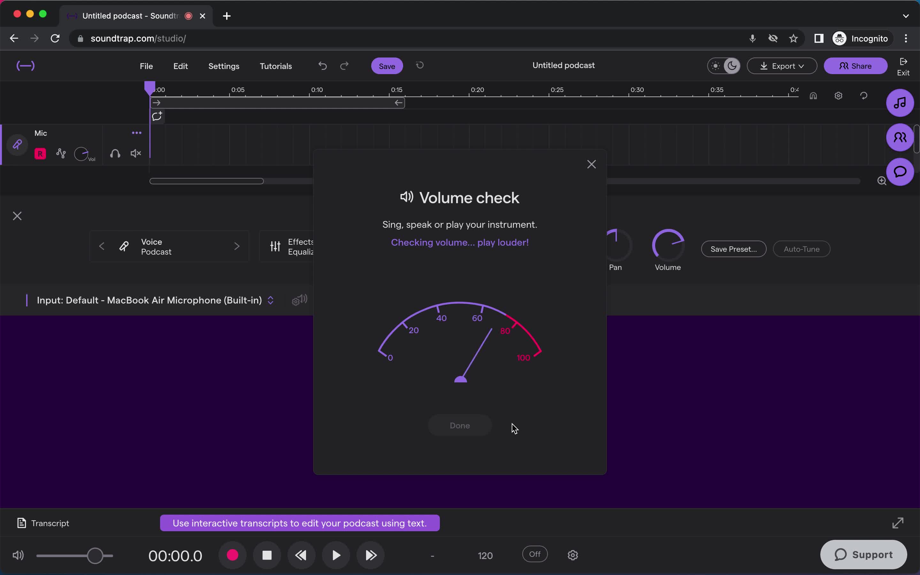Close the Volume check dialog
920x575 pixels.
[591, 164]
